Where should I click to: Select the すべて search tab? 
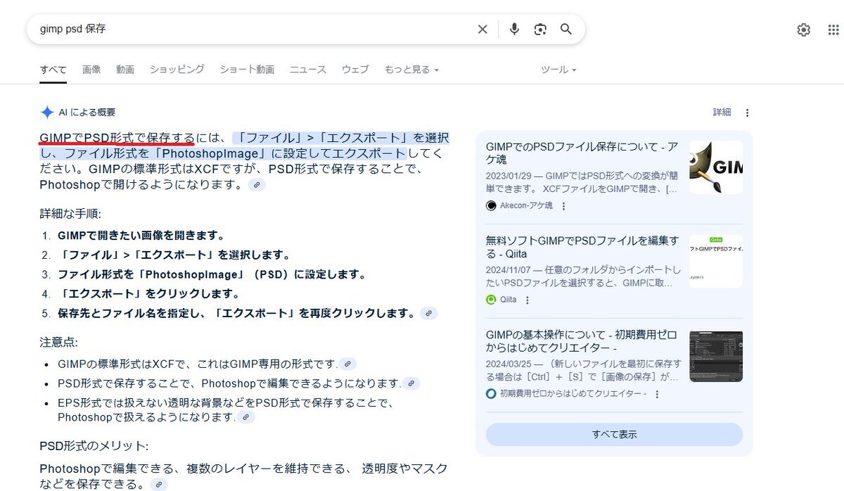pos(53,70)
